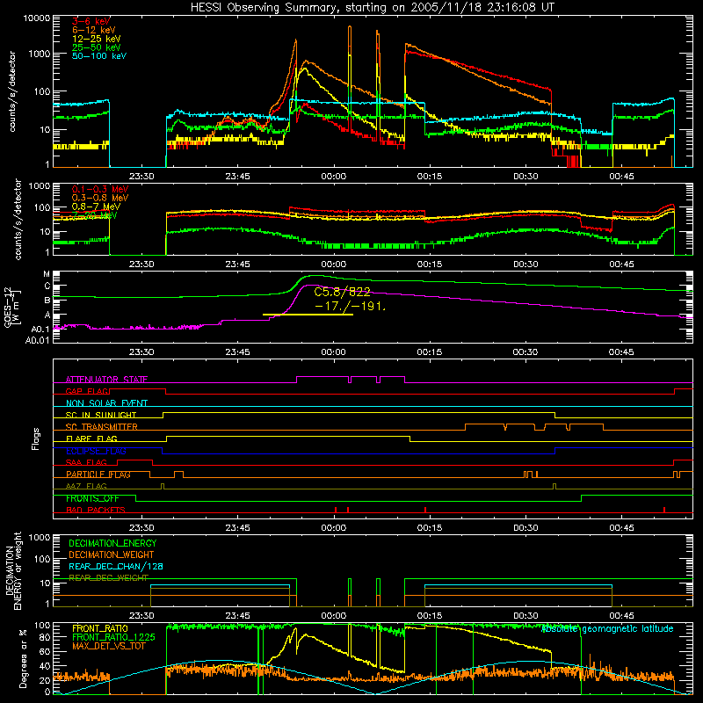The image size is (703, 703).
Task: Click the C5.8/822 flare annotation
Action: pos(343,293)
